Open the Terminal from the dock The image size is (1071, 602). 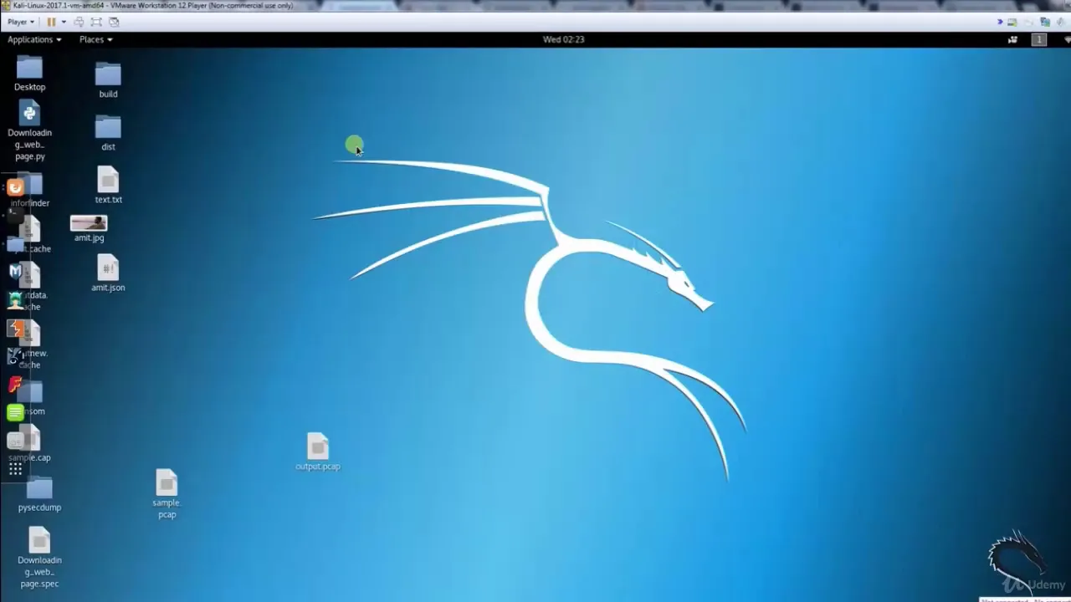click(x=15, y=216)
